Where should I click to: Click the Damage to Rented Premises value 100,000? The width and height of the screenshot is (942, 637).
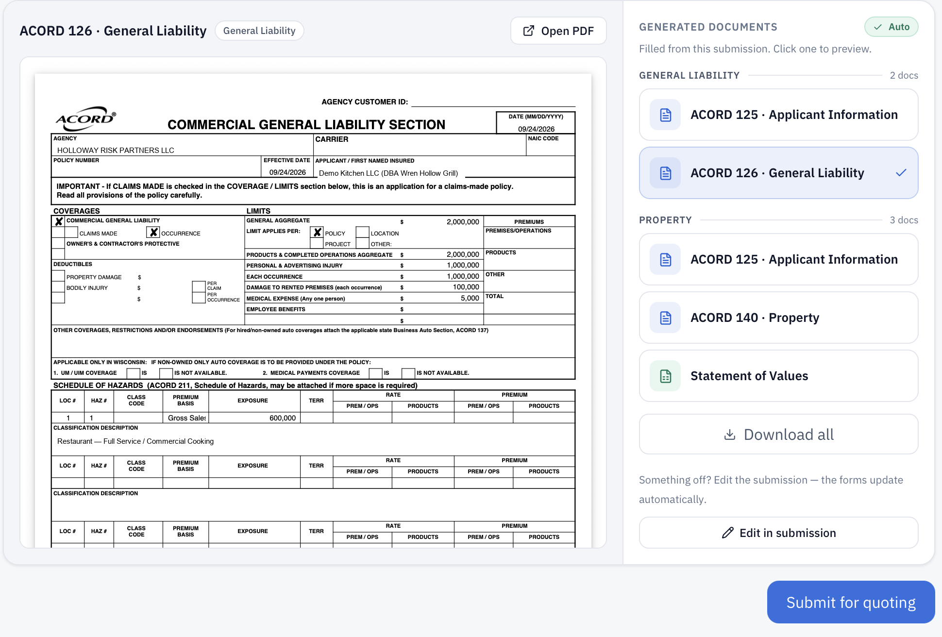466,287
